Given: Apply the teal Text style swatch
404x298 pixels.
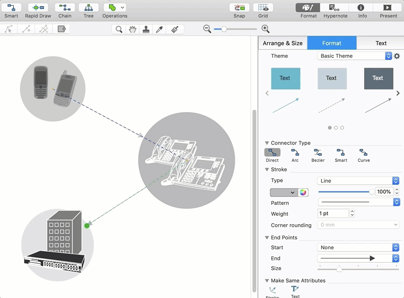Looking at the screenshot, I should pyautogui.click(x=286, y=79).
